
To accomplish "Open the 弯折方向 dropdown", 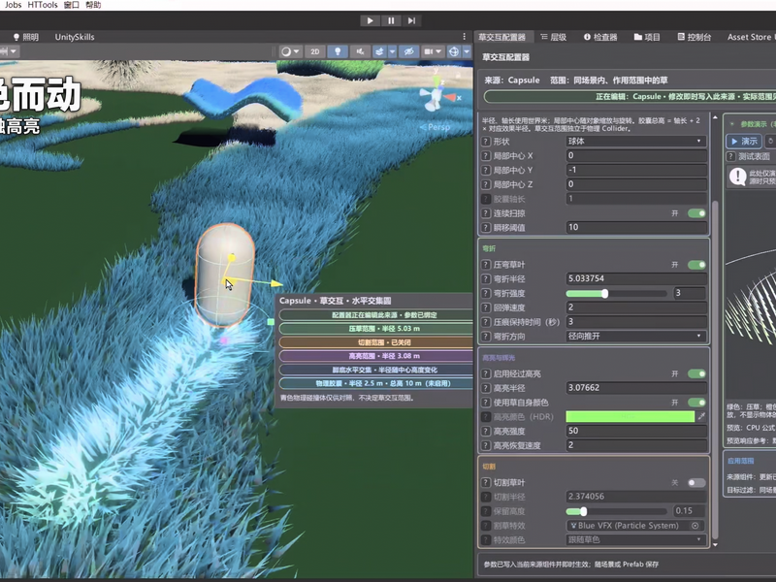I will point(636,336).
